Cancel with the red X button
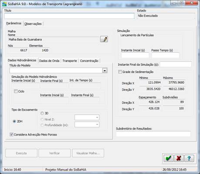 pos(179,158)
